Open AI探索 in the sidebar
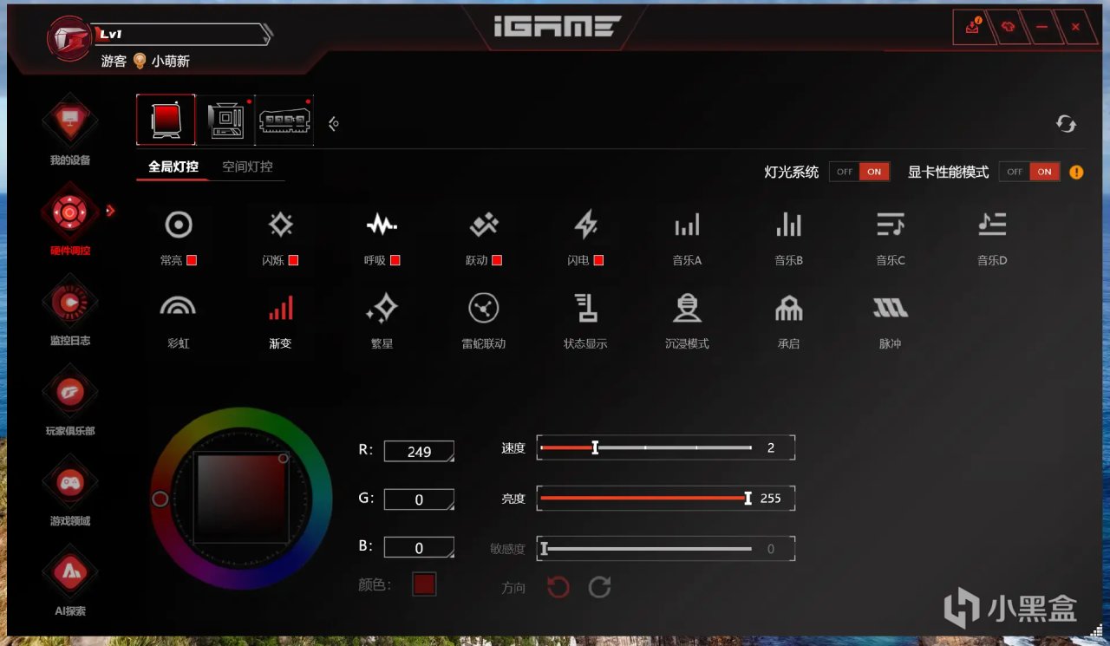Viewport: 1110px width, 646px height. 70,580
